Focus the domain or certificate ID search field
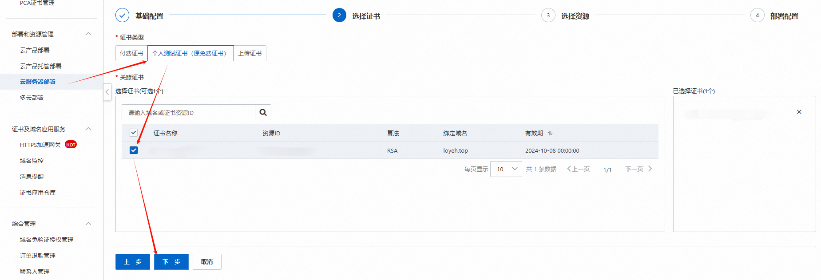Viewport: 821px width, 280px height. [188, 112]
